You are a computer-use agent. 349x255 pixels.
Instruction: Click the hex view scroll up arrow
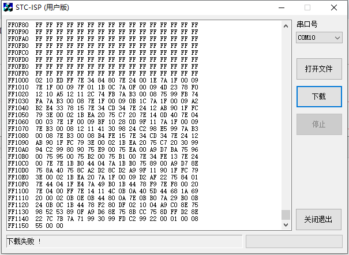286,26
